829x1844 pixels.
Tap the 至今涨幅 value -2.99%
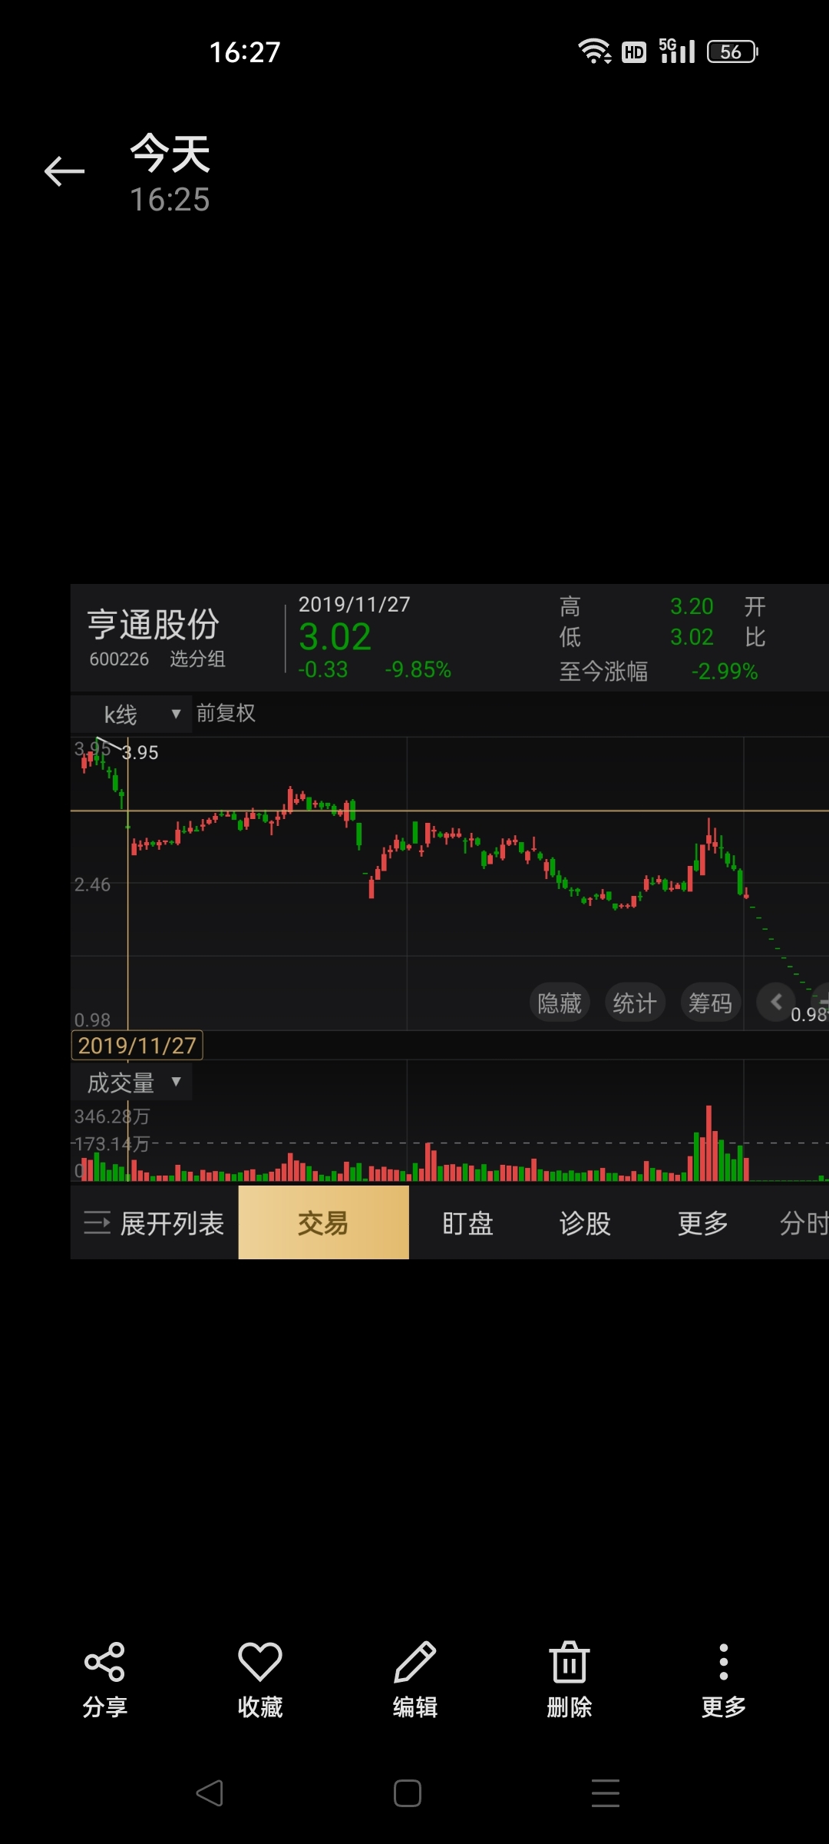coord(724,672)
